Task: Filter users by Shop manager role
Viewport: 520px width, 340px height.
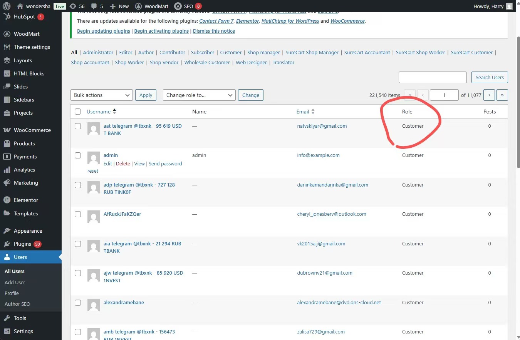Action: 263,52
